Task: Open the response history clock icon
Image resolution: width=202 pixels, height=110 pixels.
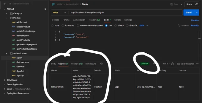Action: (101, 64)
